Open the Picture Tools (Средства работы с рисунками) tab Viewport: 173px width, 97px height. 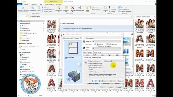point(53,4)
